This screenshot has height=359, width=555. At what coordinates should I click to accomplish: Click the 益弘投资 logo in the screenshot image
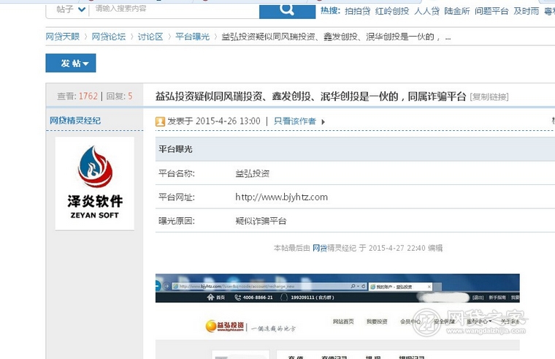click(225, 326)
